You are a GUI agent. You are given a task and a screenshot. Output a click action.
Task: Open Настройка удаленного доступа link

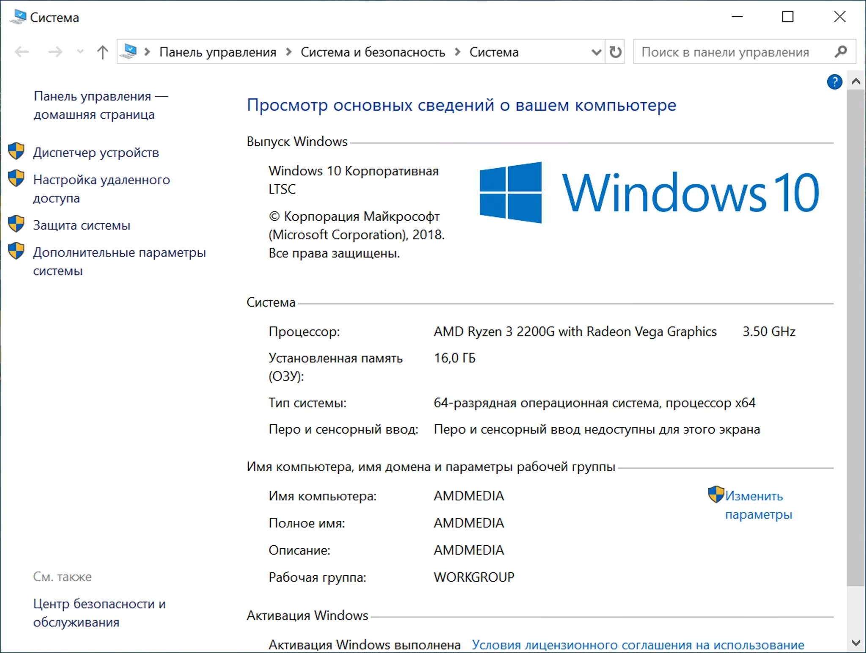tap(101, 189)
